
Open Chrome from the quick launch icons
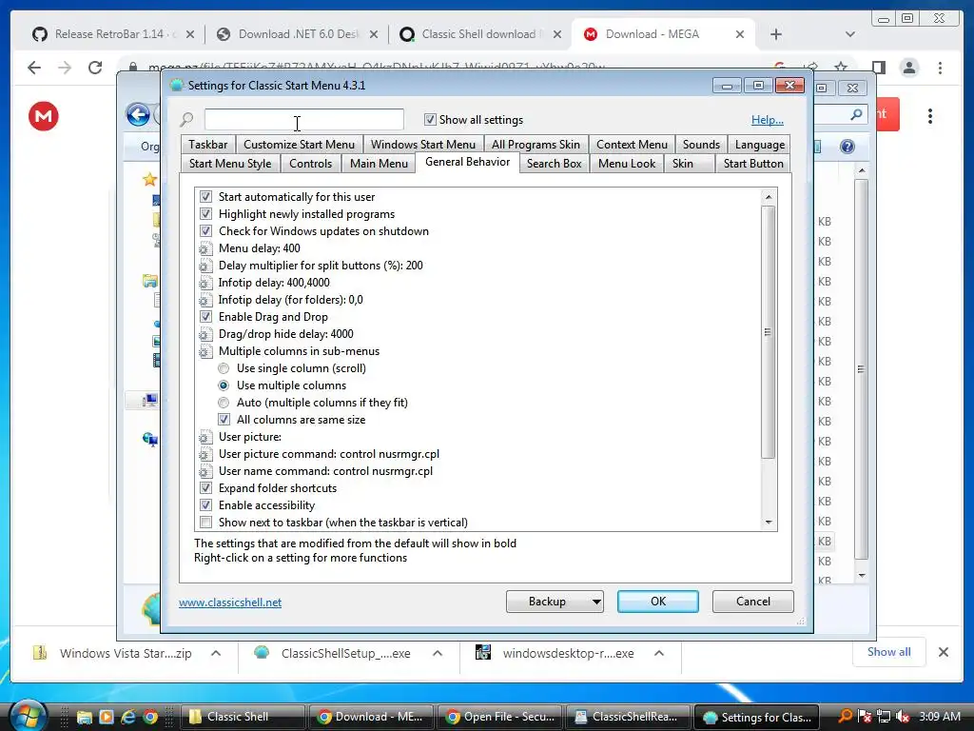[x=149, y=717]
